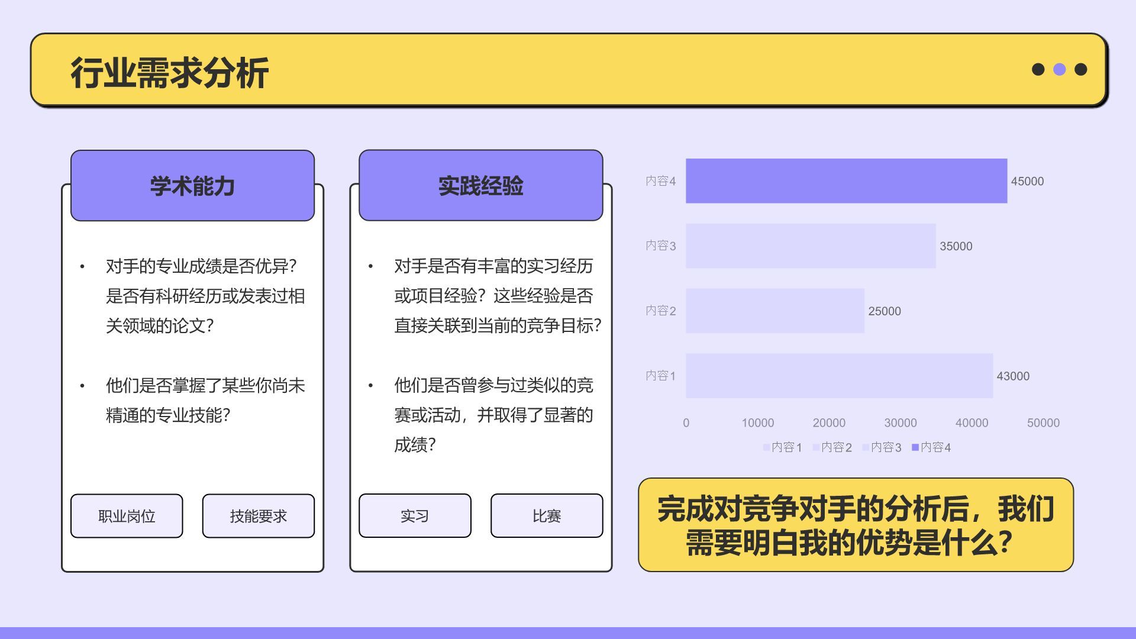Click the 实践经验 card header
This screenshot has width=1136, height=639.
pyautogui.click(x=481, y=186)
